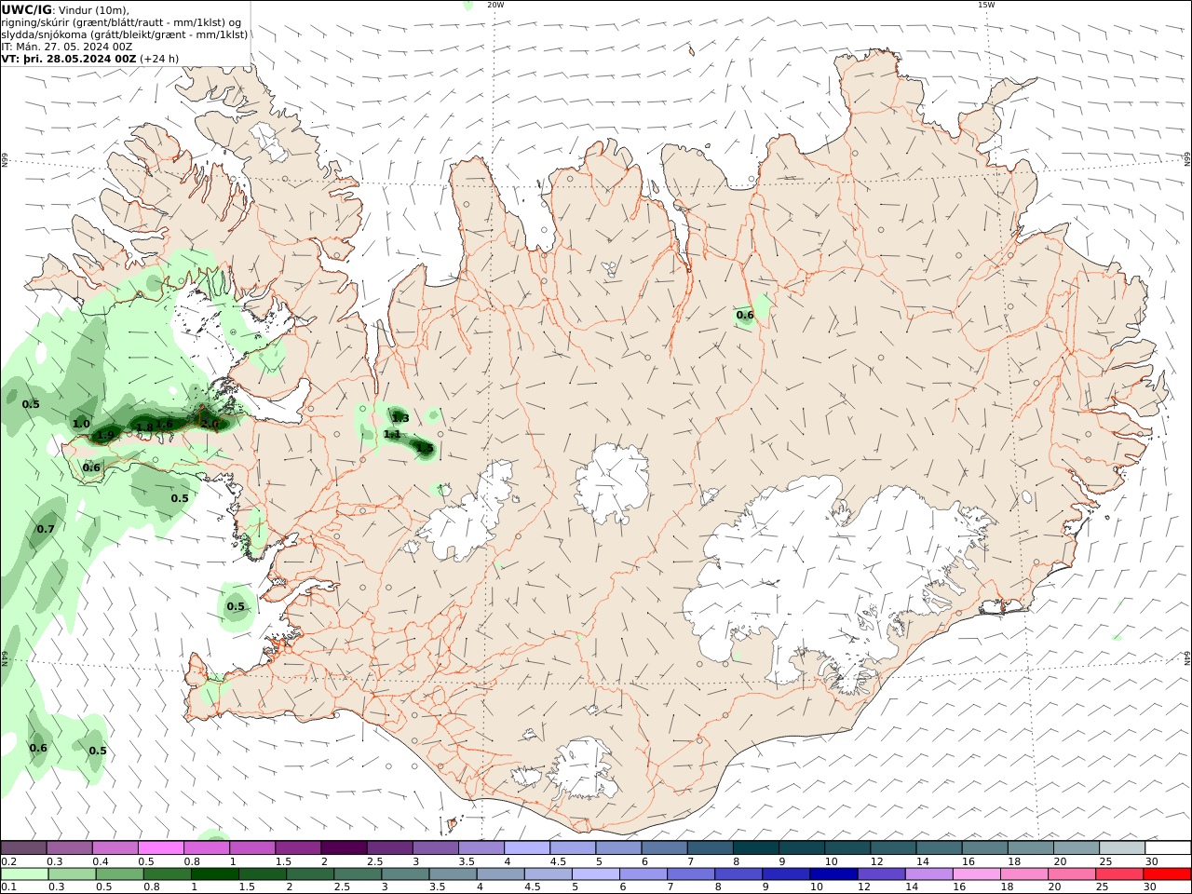Image resolution: width=1192 pixels, height=894 pixels.
Task: Click the 'UWC/IG' title text
Action: click(26, 9)
